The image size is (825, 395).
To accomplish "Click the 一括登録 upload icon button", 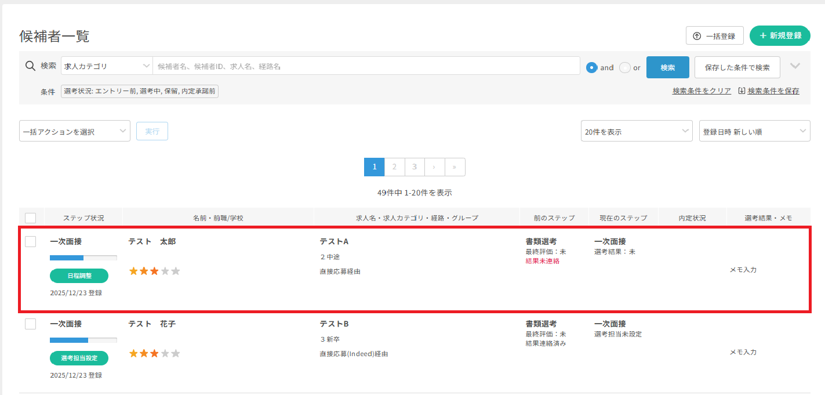I will [x=714, y=36].
